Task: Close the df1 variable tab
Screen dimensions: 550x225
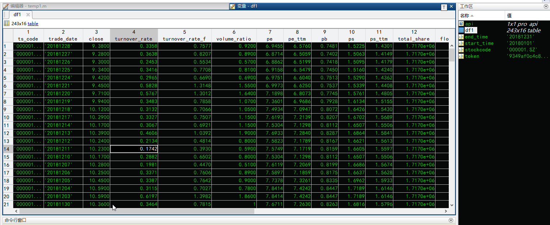Action: pyautogui.click(x=28, y=15)
